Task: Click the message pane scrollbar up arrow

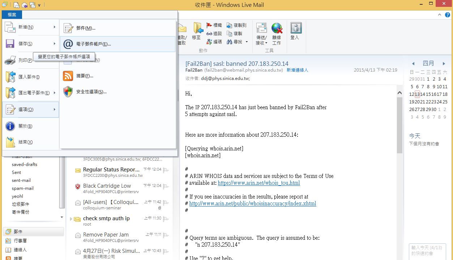Action: pyautogui.click(x=399, y=93)
